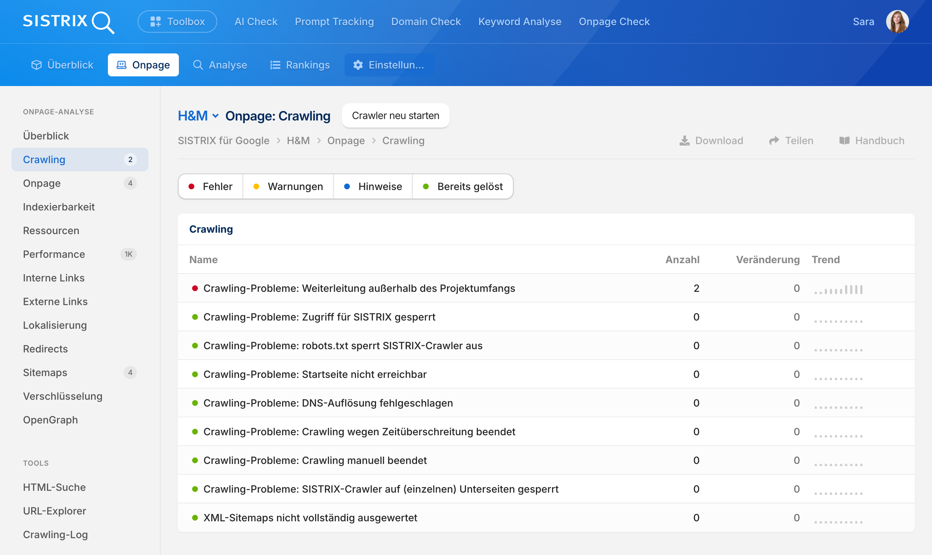932x555 pixels.
Task: Click the Einstellungen gear icon
Action: point(358,65)
